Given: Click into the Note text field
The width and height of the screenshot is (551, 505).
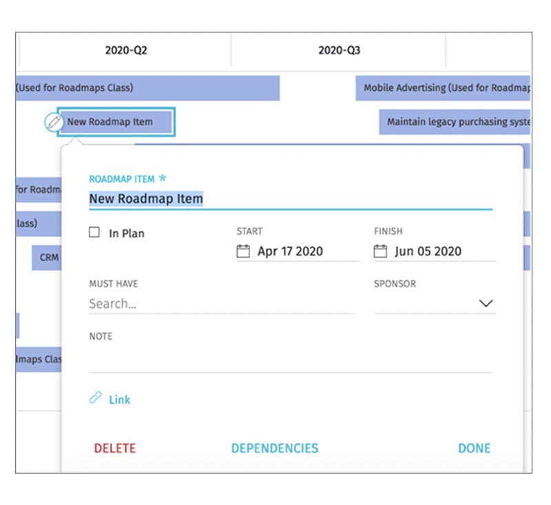Looking at the screenshot, I should click(x=291, y=358).
